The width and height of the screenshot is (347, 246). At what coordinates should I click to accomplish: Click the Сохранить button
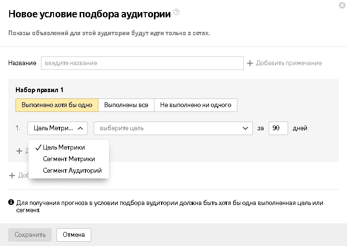click(30, 235)
